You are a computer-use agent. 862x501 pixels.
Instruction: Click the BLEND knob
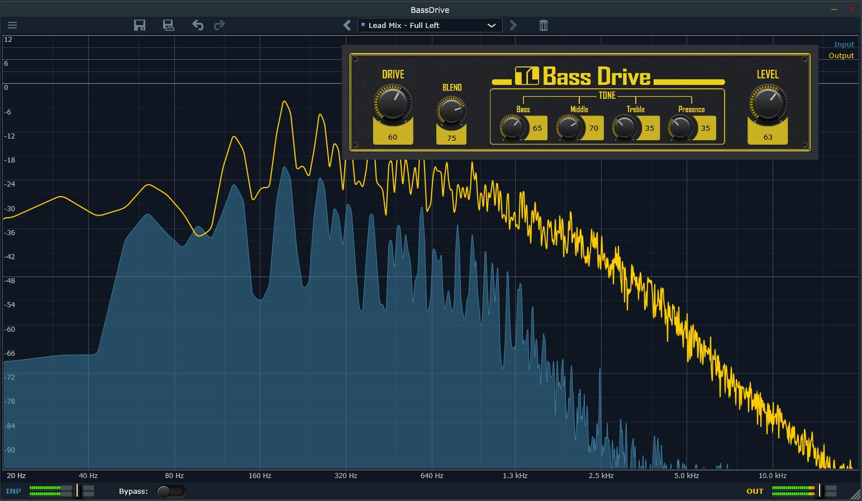(x=451, y=111)
